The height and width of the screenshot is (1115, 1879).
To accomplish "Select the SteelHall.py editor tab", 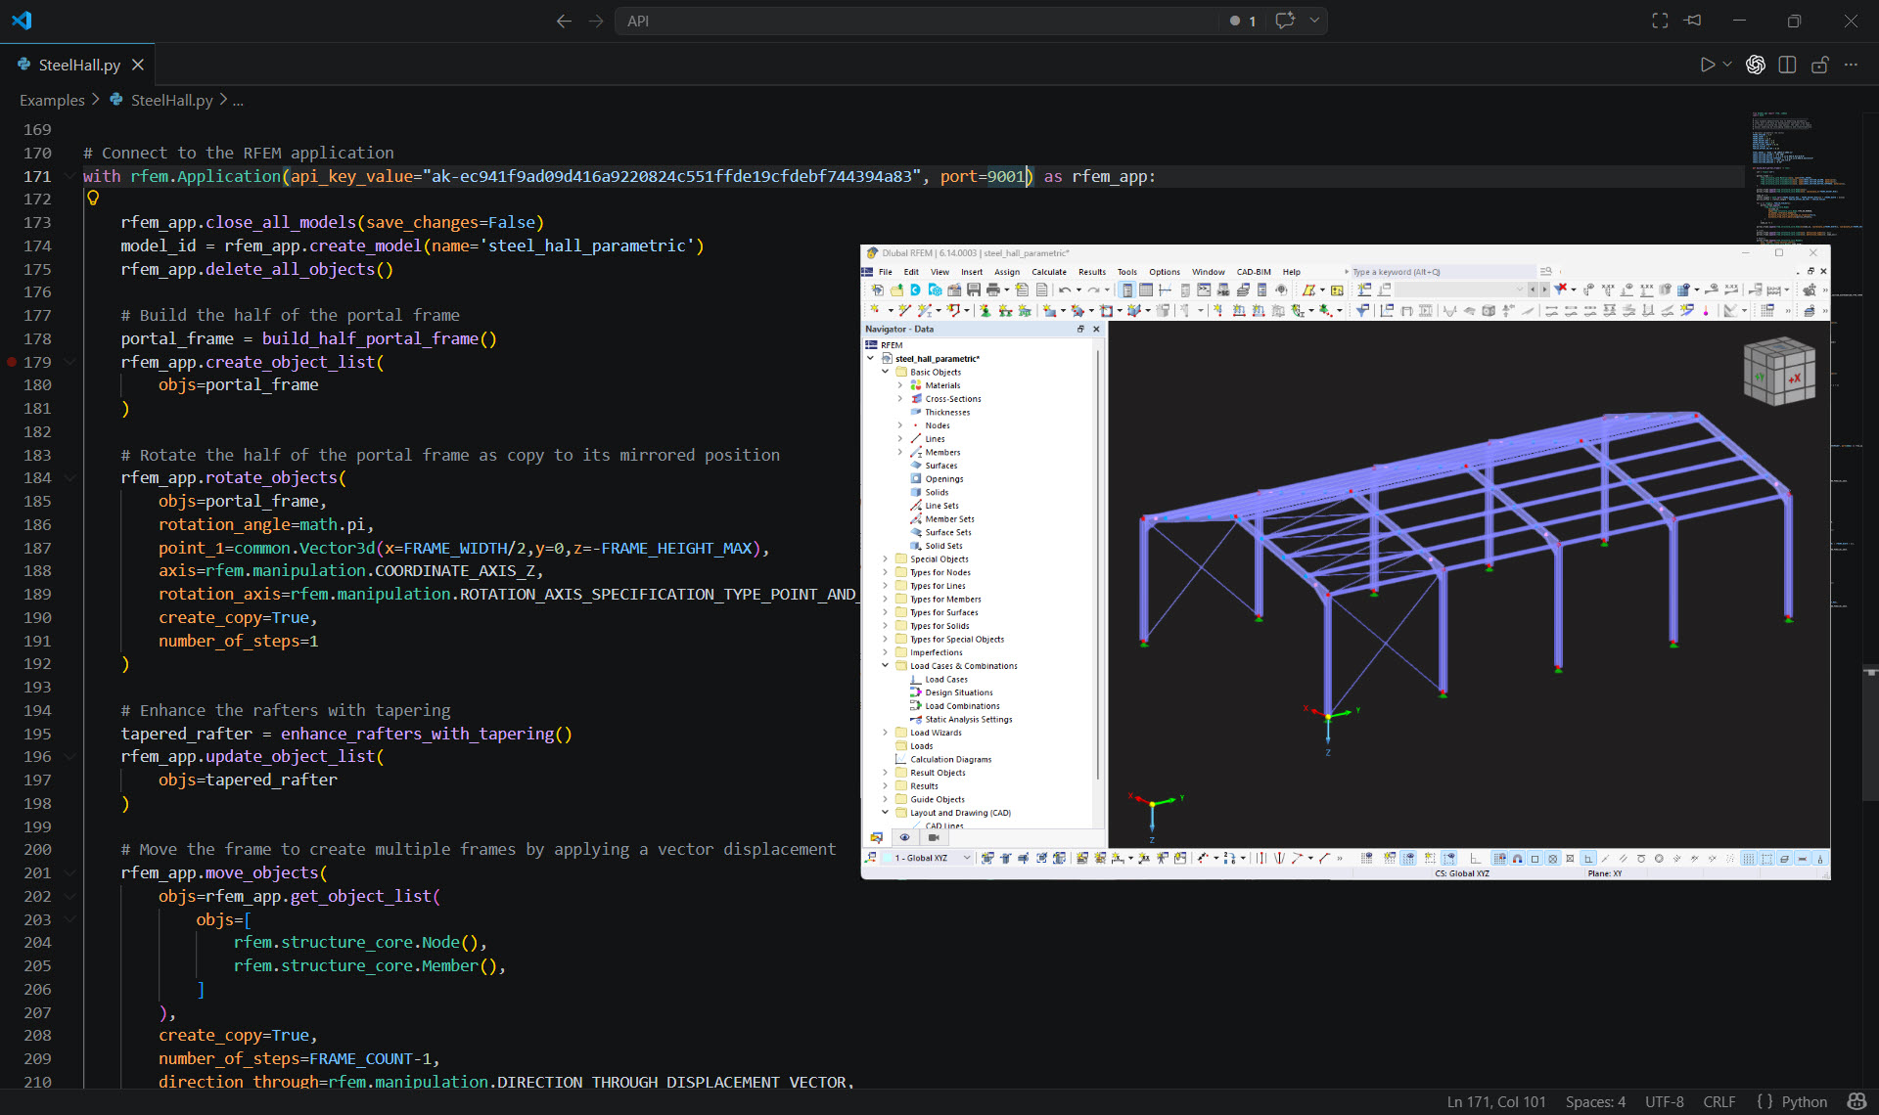I will [x=78, y=65].
